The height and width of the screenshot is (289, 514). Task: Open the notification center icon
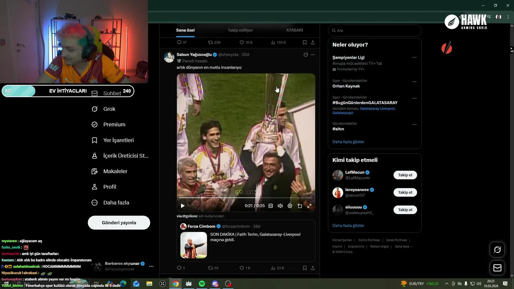tap(505, 284)
